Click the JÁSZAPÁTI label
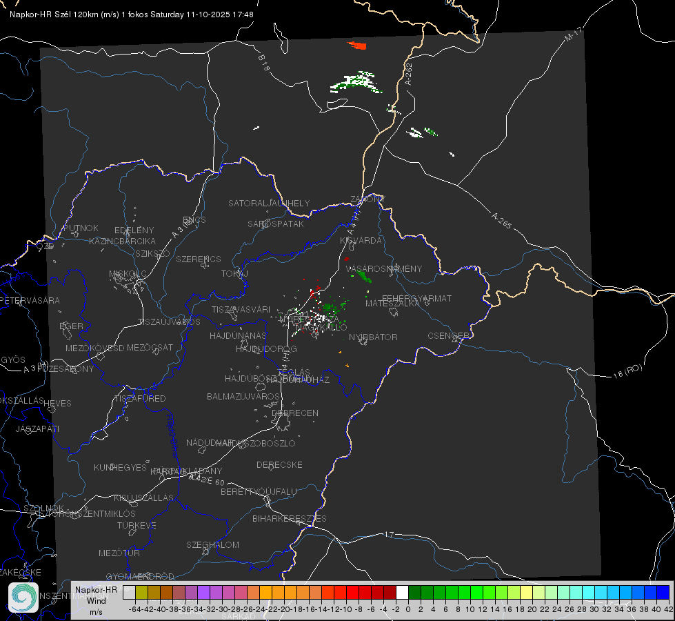Image resolution: width=675 pixels, height=621 pixels. pos(37,428)
